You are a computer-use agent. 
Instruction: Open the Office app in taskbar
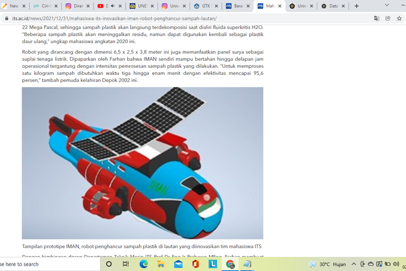pos(195,264)
